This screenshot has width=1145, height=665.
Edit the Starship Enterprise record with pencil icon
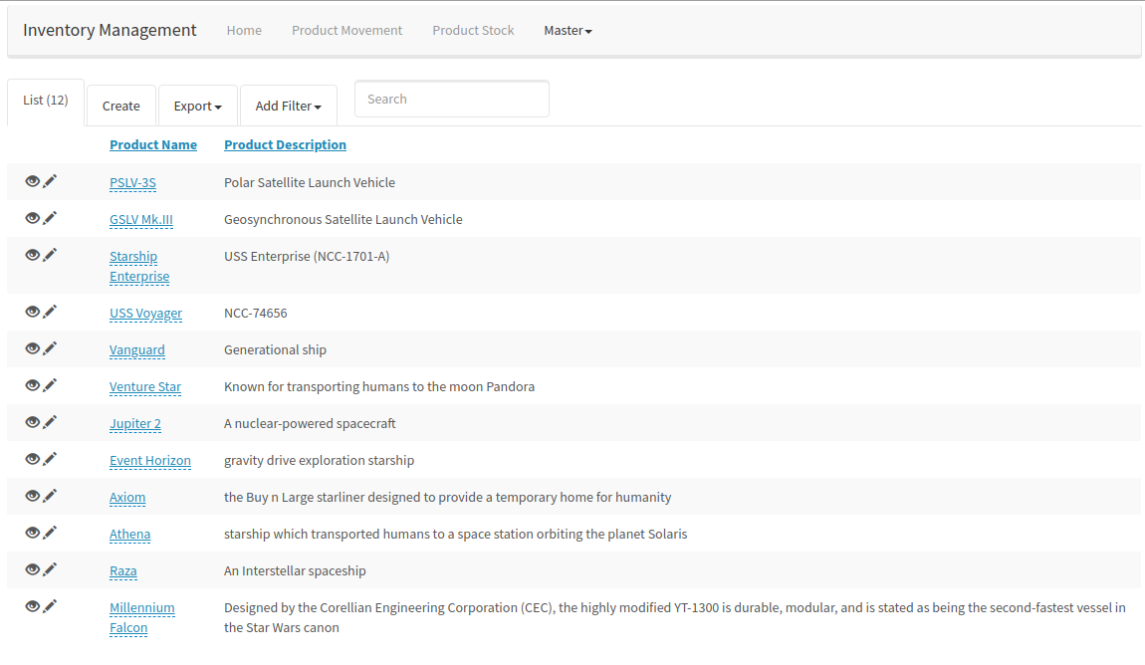point(50,255)
